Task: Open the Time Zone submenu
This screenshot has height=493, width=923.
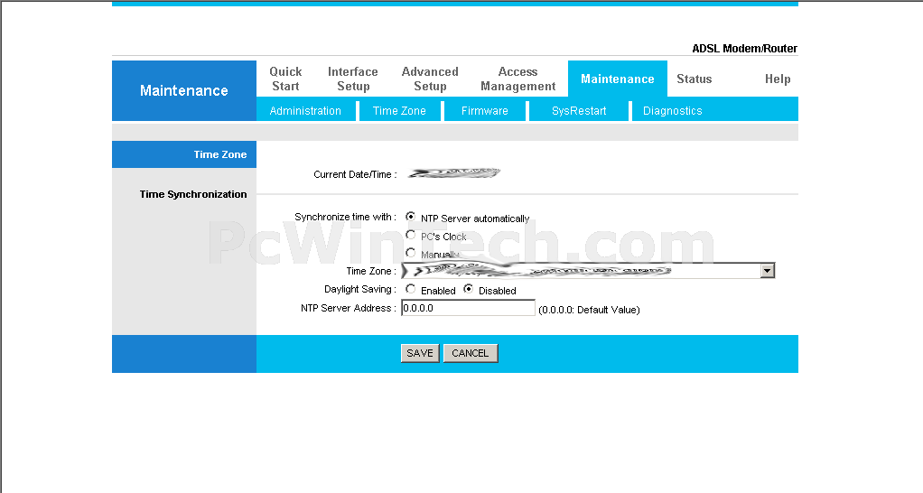Action: (x=399, y=110)
